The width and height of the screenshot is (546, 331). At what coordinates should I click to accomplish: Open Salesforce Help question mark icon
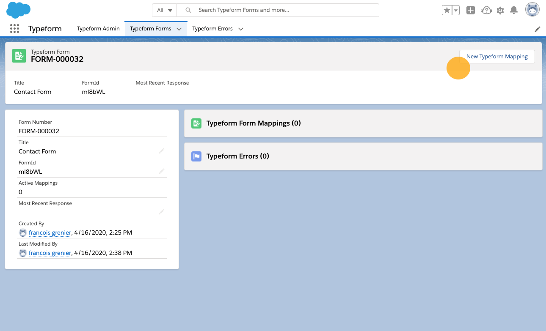[487, 10]
